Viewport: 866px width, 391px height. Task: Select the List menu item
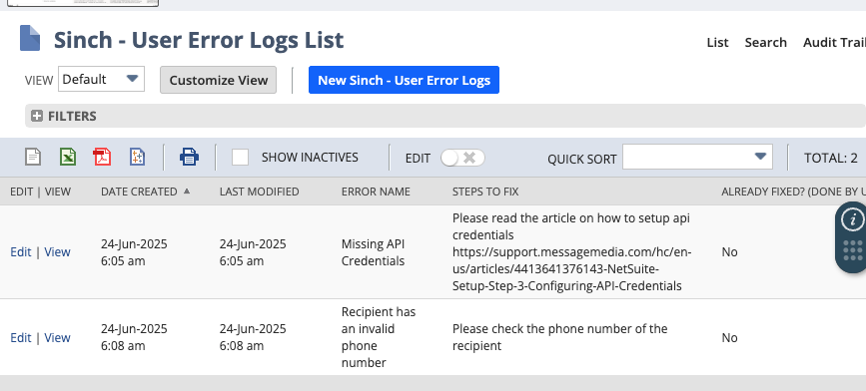[717, 43]
